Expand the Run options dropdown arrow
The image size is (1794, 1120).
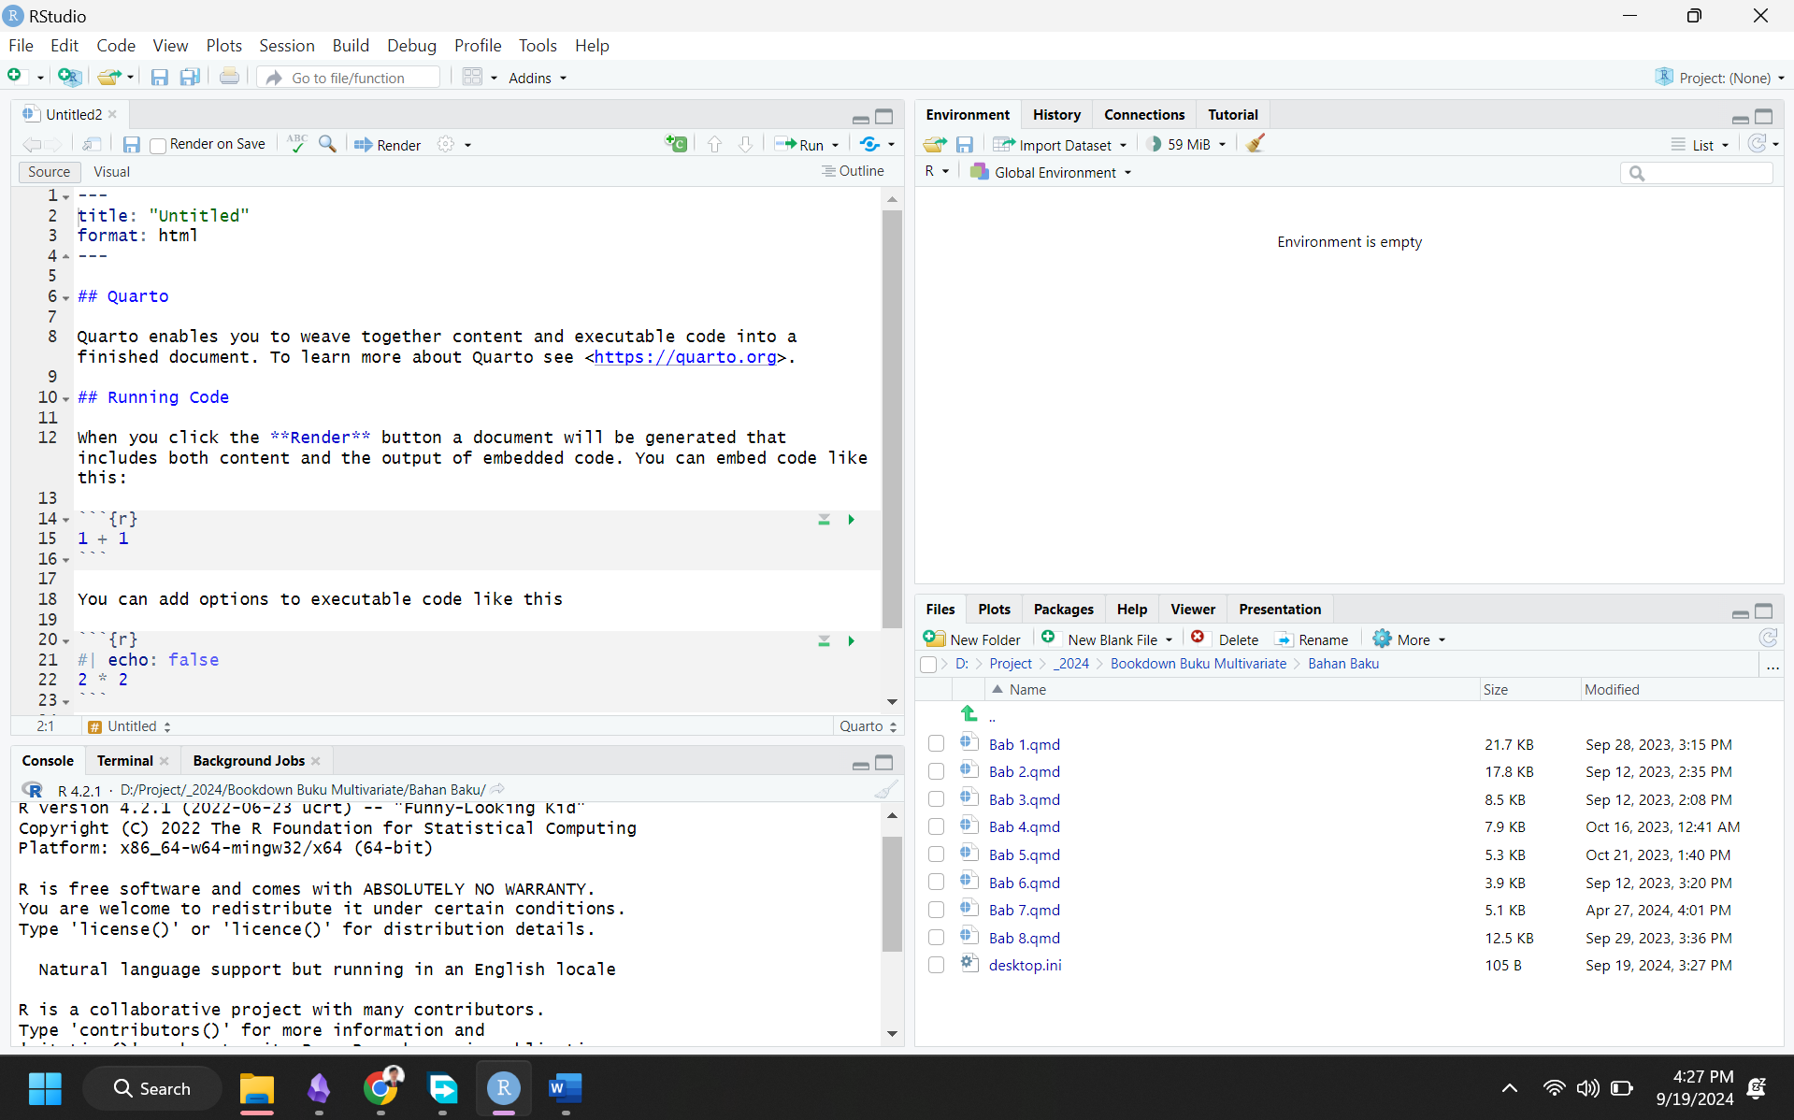click(836, 145)
